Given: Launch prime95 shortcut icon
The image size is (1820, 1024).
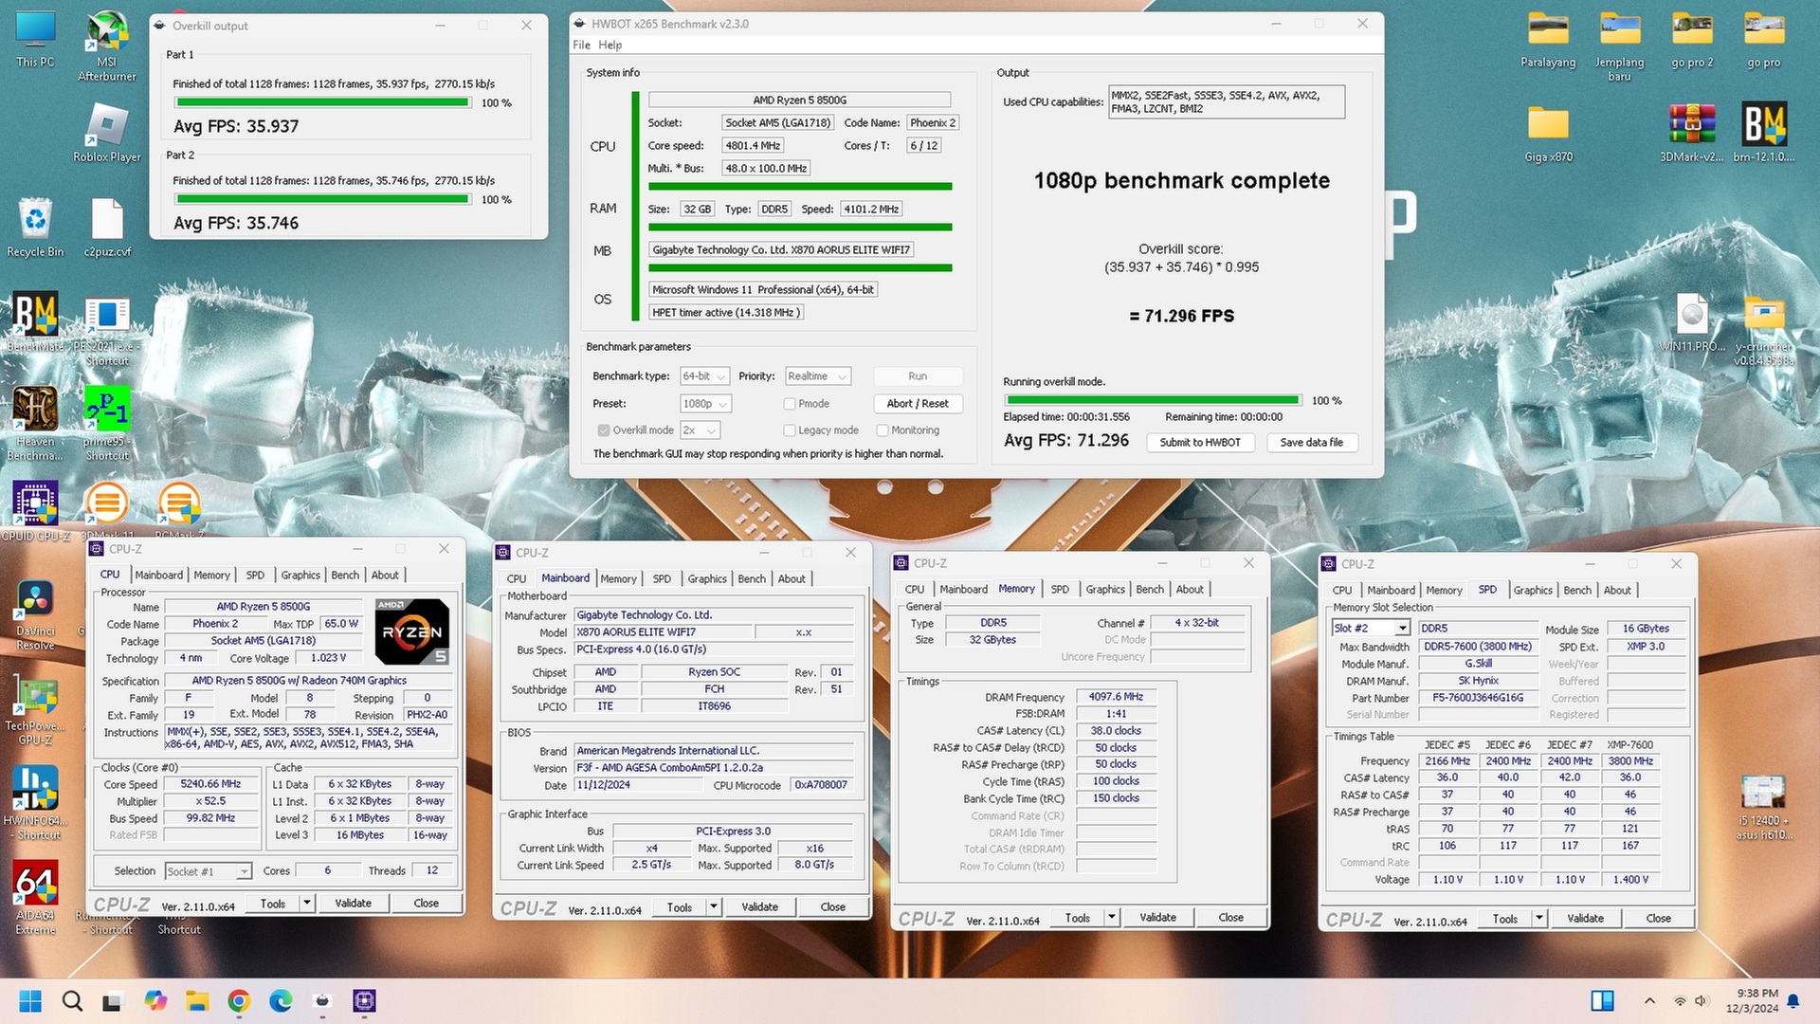Looking at the screenshot, I should tap(107, 424).
